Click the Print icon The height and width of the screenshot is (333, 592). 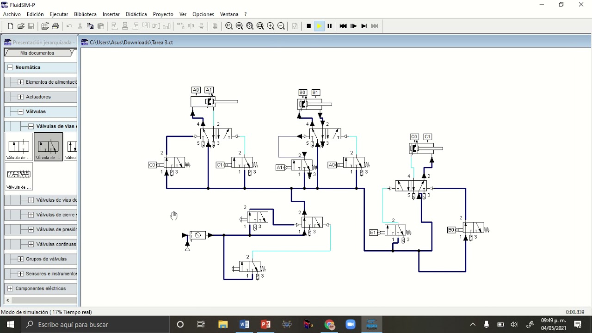pos(55,26)
